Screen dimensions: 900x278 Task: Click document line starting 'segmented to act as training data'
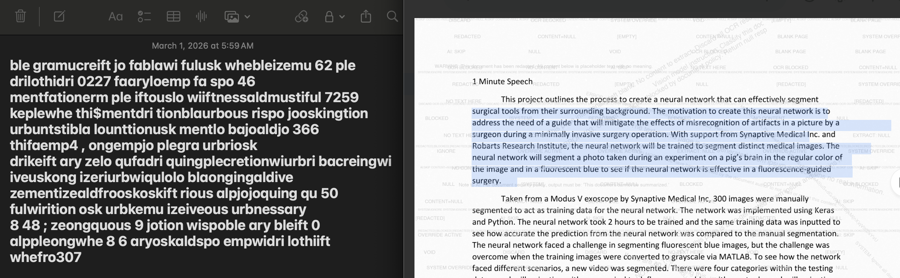point(653,211)
